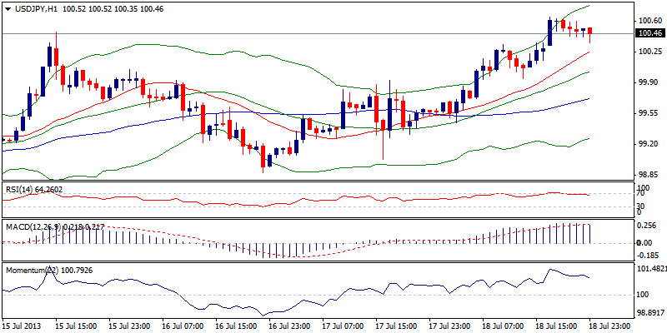
Task: Click the current price tag 100.46
Action: tap(649, 33)
